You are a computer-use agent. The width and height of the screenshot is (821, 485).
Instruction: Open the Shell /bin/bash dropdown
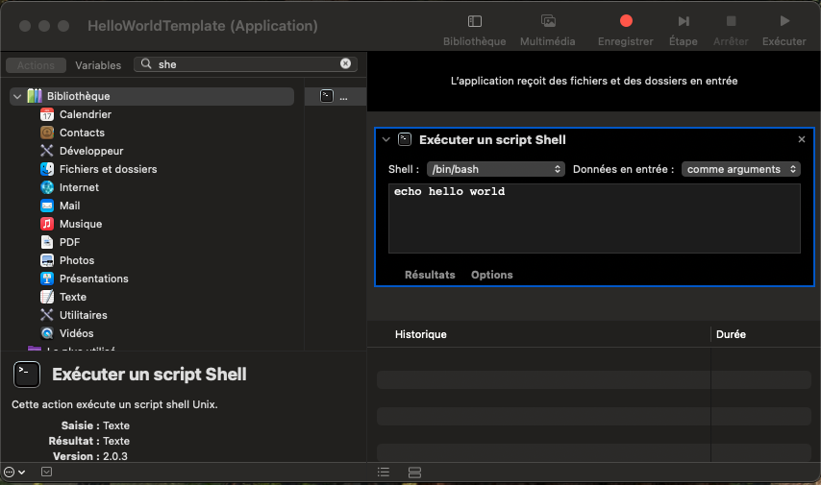496,169
